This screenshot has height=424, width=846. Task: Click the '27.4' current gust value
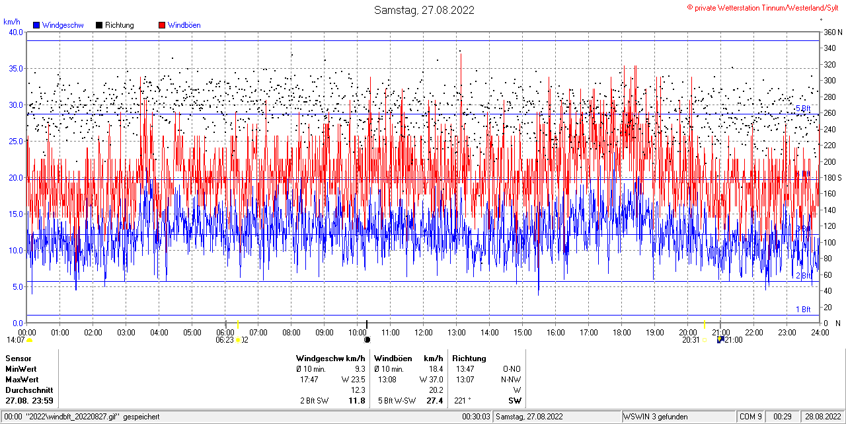click(435, 400)
